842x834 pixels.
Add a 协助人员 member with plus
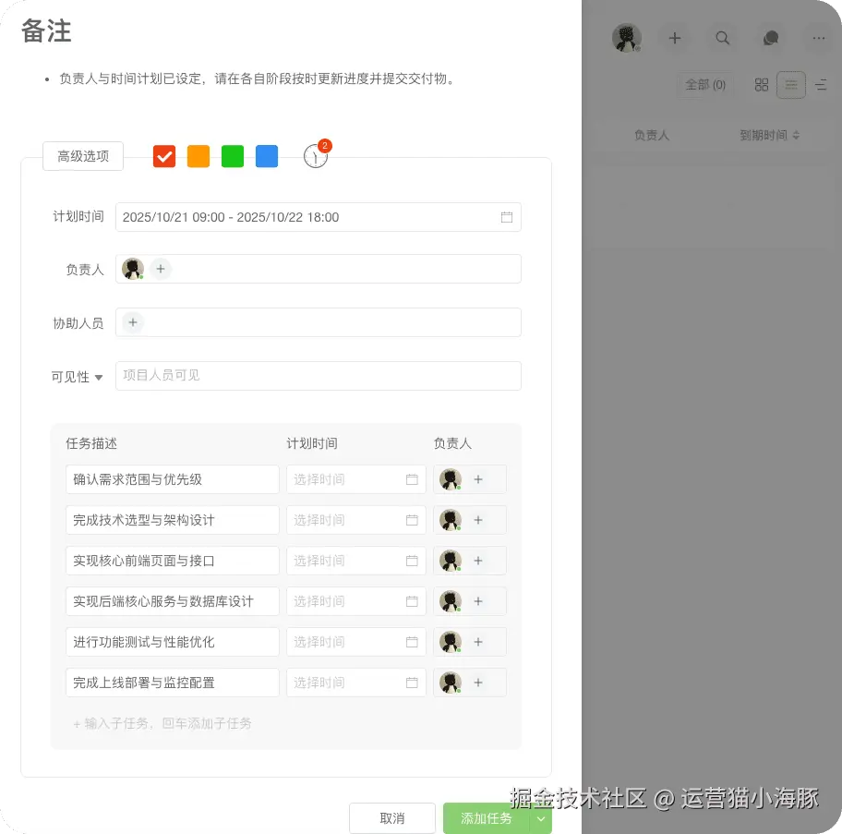[x=133, y=322]
